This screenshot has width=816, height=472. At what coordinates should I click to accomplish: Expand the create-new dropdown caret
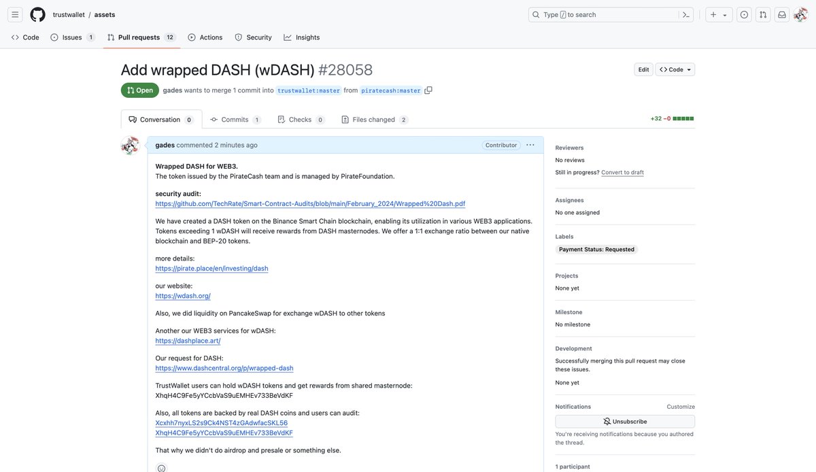(725, 14)
